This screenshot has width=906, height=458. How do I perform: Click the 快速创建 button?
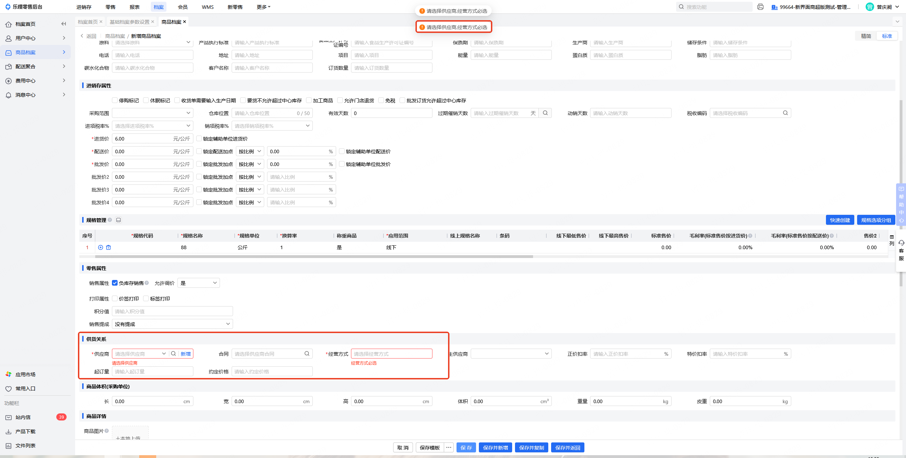(x=840, y=220)
